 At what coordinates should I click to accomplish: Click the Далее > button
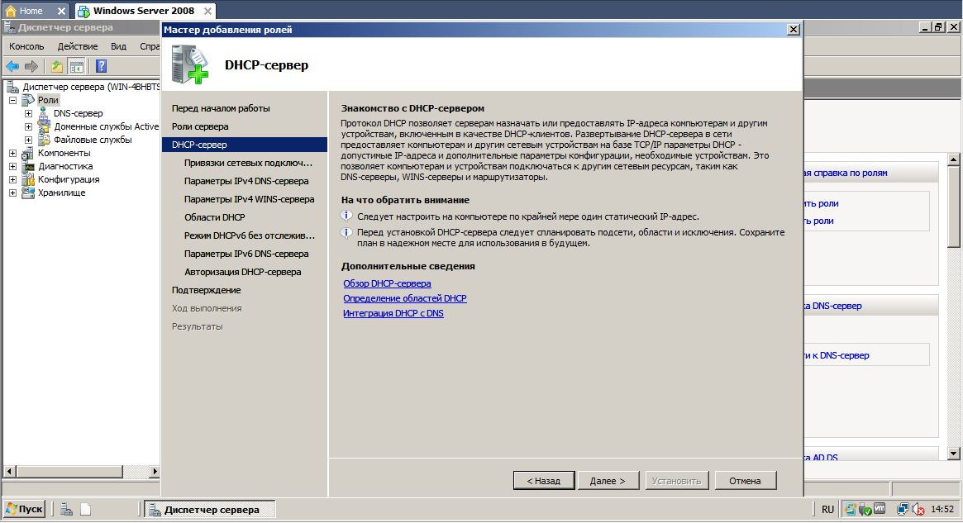[x=608, y=481]
